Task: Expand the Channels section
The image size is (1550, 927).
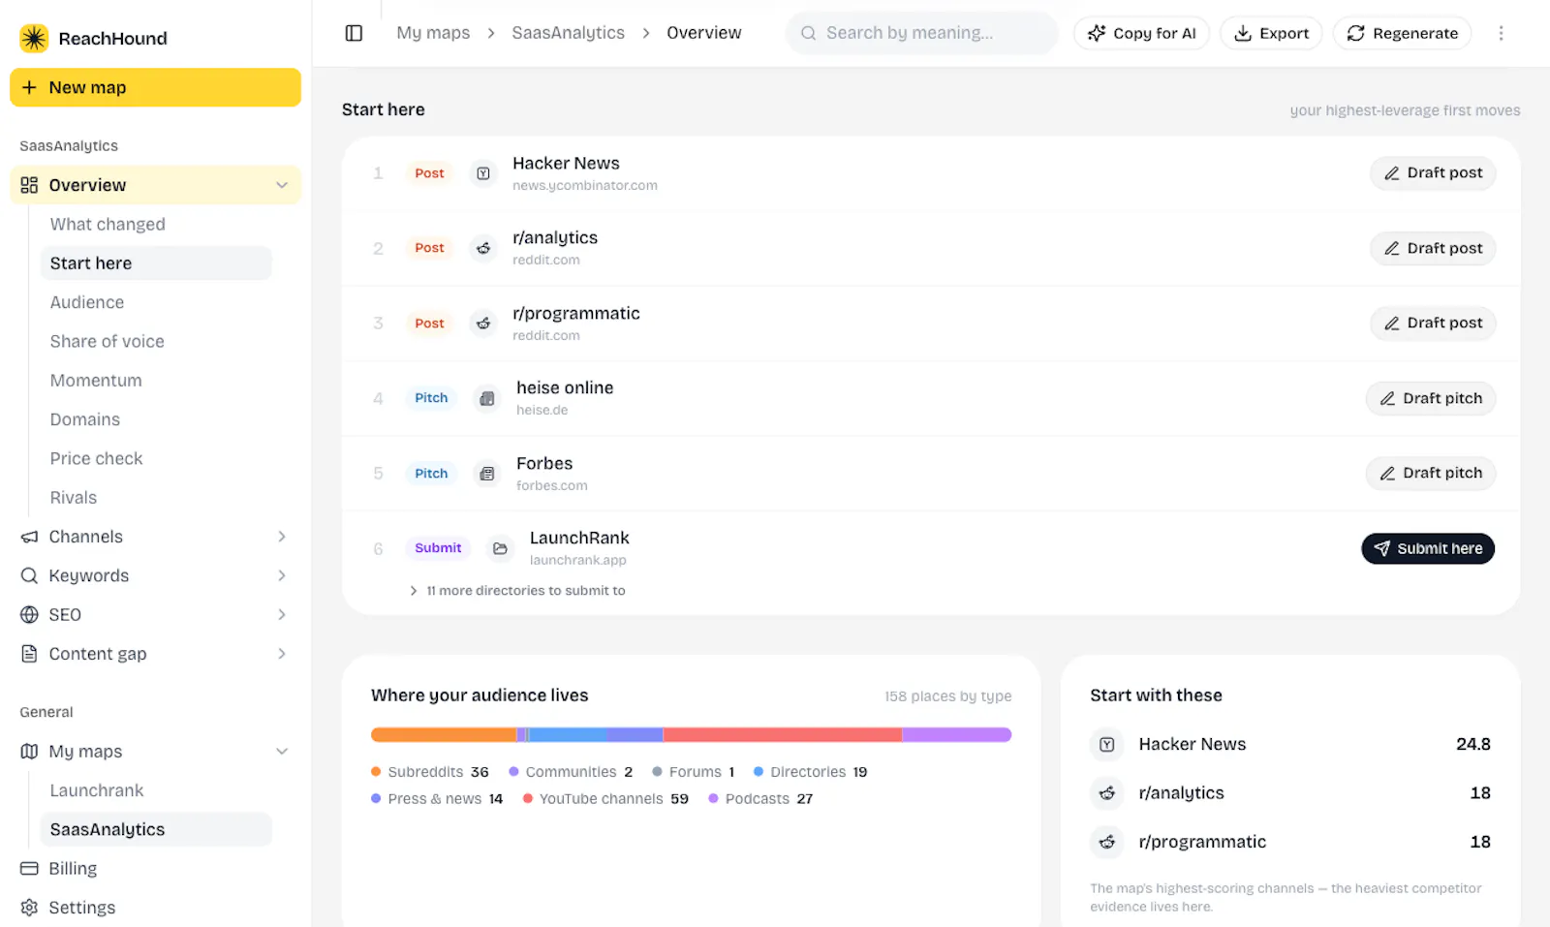Action: 282,537
